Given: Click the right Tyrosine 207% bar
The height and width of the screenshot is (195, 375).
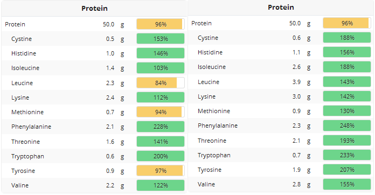Looking at the screenshot, I should tap(347, 170).
